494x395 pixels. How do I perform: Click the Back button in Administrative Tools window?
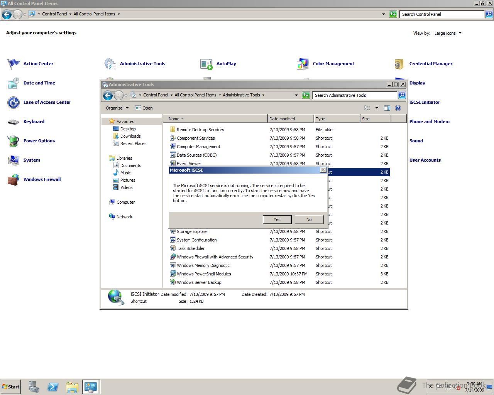click(108, 95)
